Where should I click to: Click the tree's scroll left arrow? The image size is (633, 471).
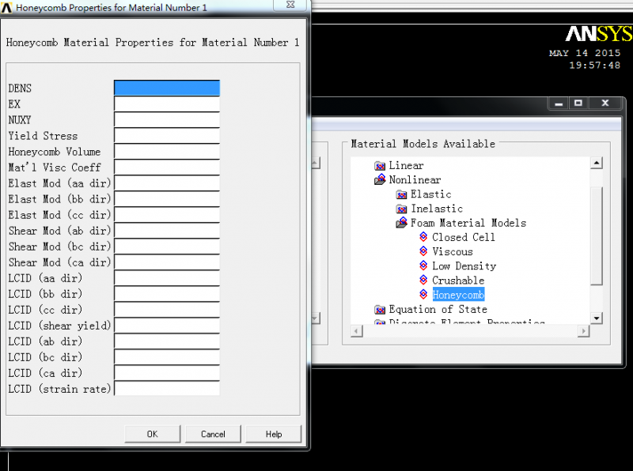click(x=357, y=331)
